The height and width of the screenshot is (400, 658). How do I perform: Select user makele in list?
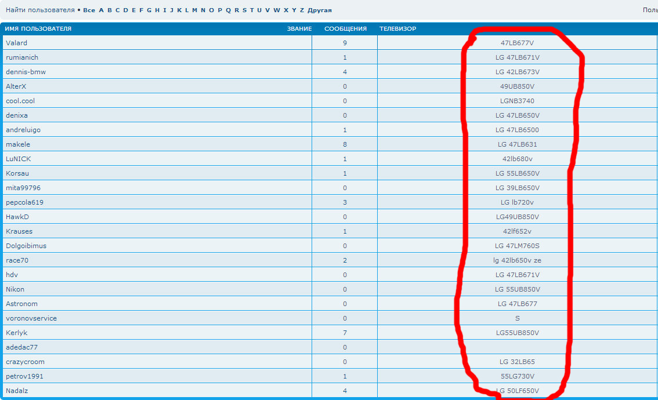tap(18, 144)
